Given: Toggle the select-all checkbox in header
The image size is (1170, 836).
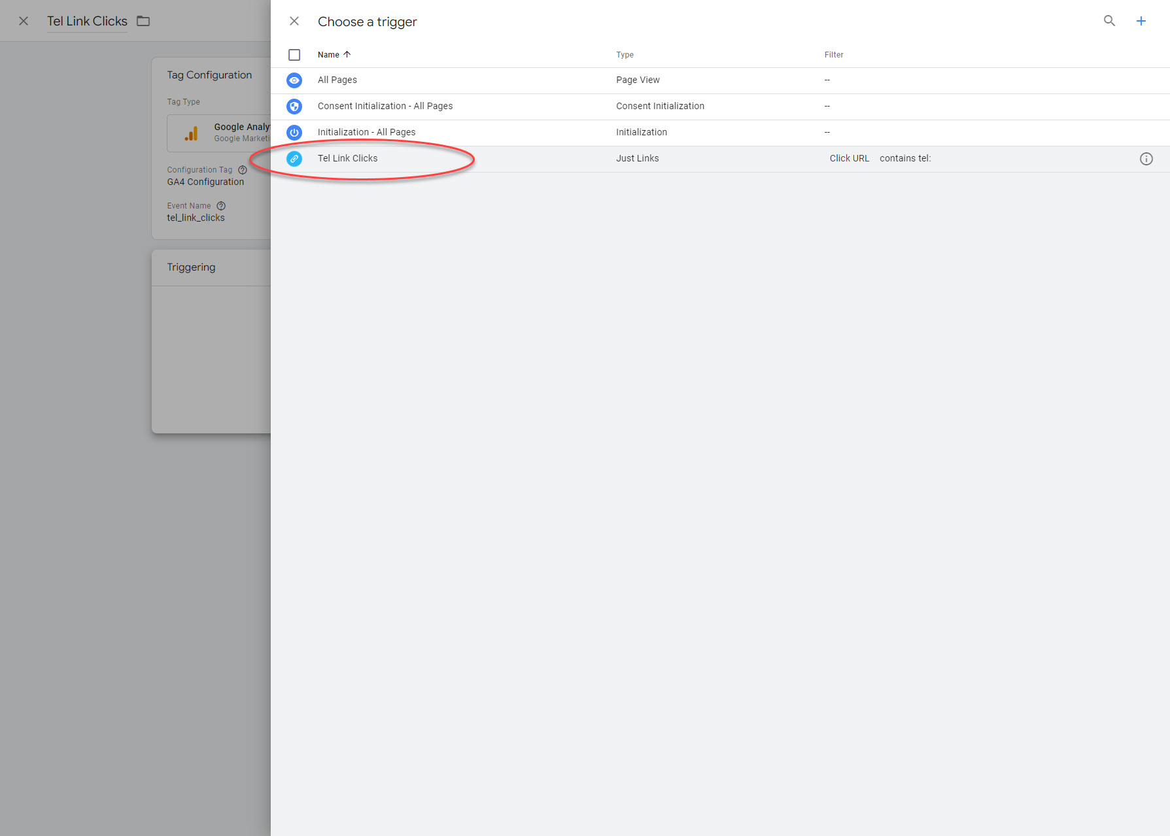Looking at the screenshot, I should (294, 55).
